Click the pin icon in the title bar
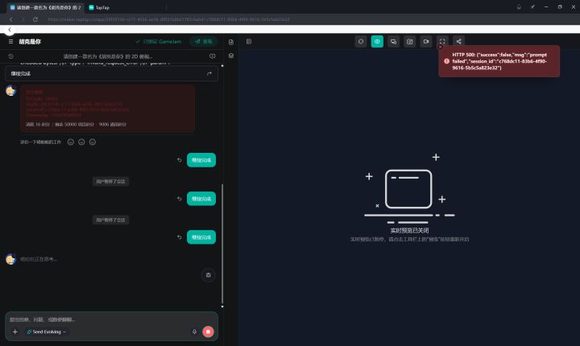The image size is (580, 346). (x=532, y=7)
